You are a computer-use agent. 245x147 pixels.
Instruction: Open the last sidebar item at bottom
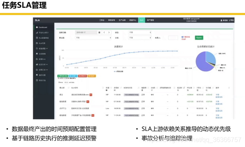tap(41, 80)
